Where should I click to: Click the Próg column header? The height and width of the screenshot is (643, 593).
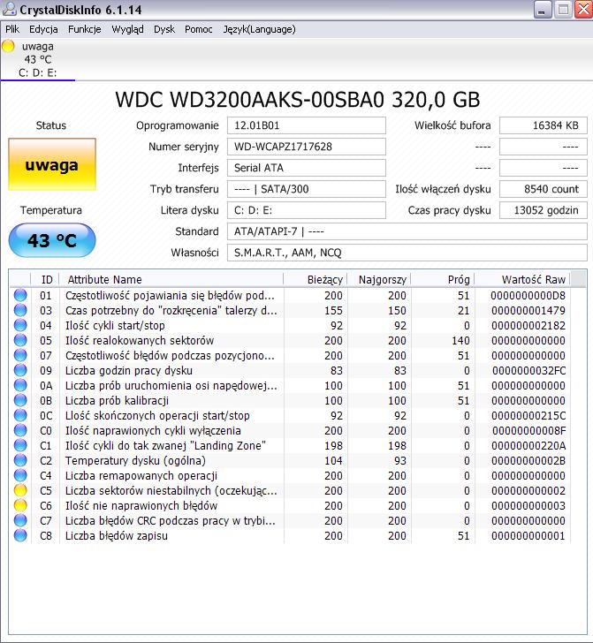(443, 279)
